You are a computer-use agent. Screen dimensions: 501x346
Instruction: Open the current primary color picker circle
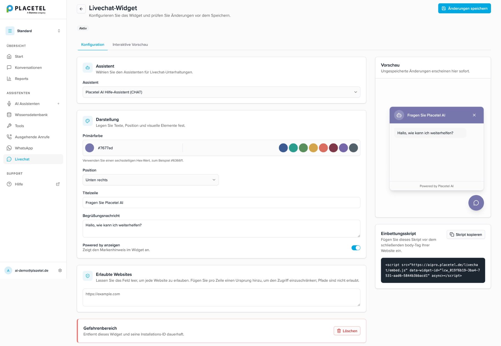(90, 148)
